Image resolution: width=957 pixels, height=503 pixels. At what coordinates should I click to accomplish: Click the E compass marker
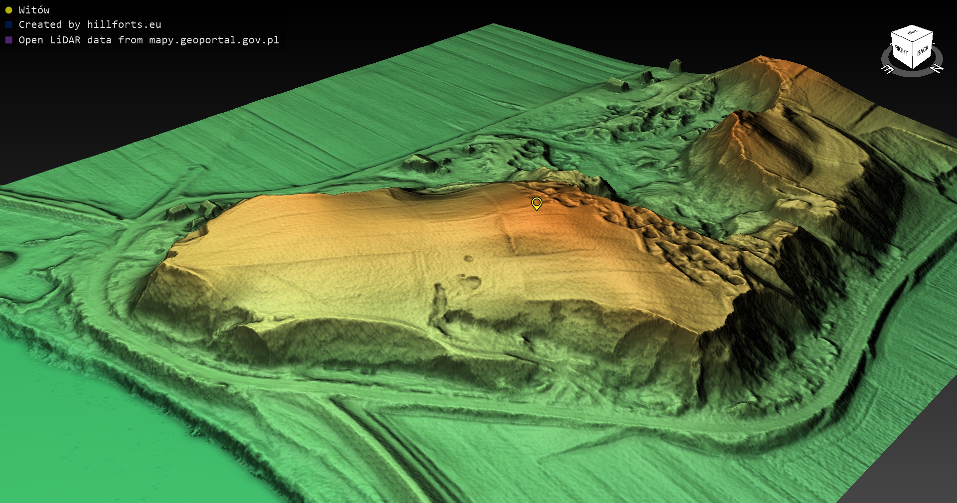887,69
